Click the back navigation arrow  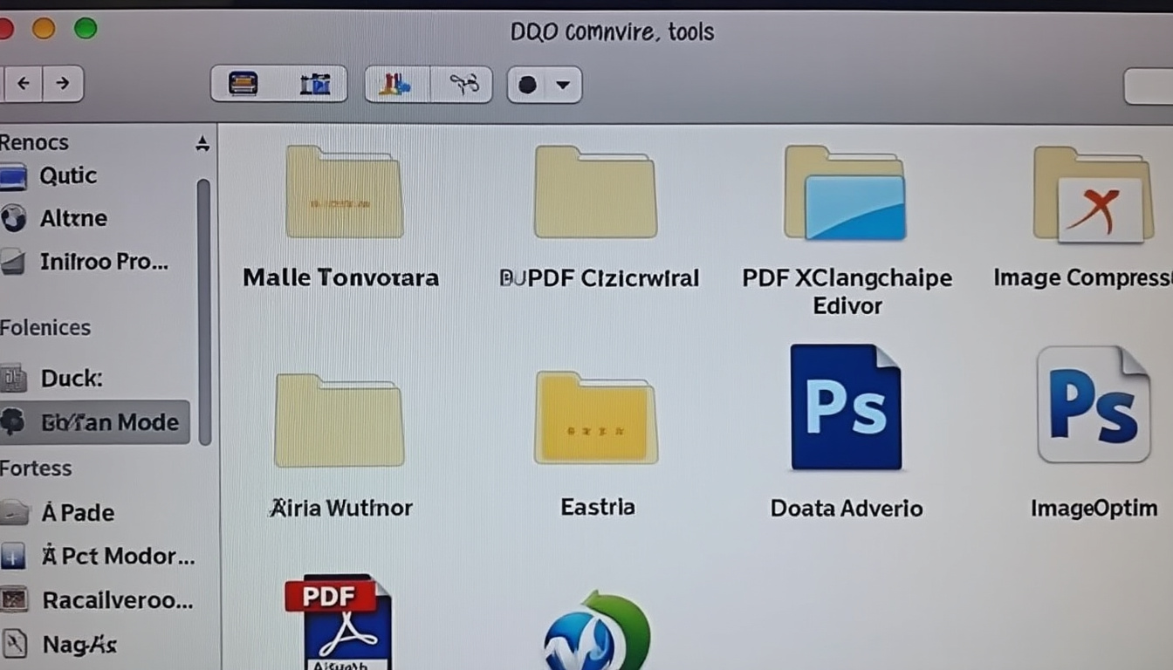point(24,84)
